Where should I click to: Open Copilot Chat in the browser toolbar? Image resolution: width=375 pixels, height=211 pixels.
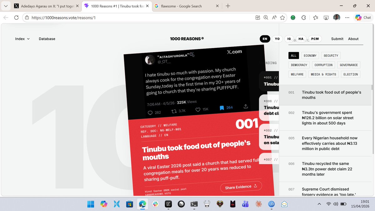coord(362,18)
